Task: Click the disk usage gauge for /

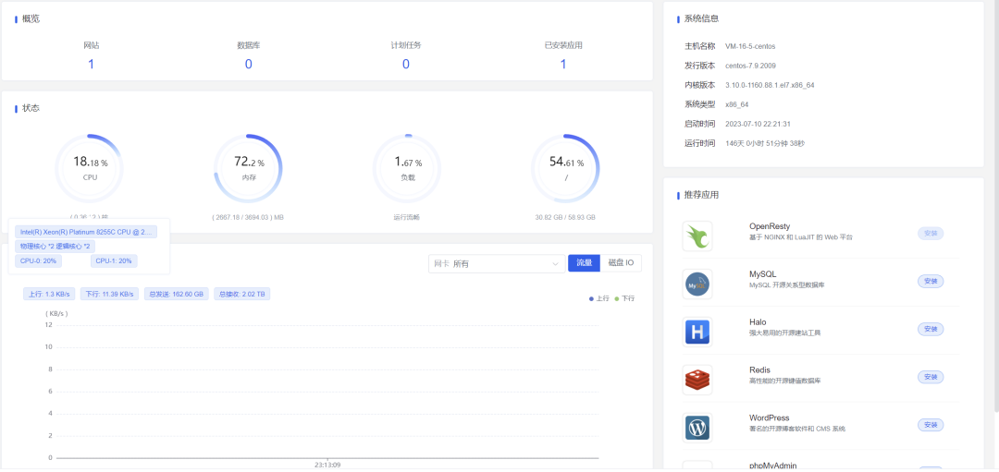Action: click(x=565, y=168)
